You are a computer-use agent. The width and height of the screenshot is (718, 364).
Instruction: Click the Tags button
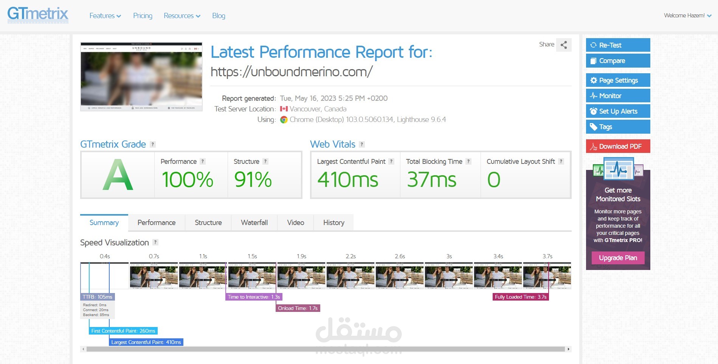(618, 126)
